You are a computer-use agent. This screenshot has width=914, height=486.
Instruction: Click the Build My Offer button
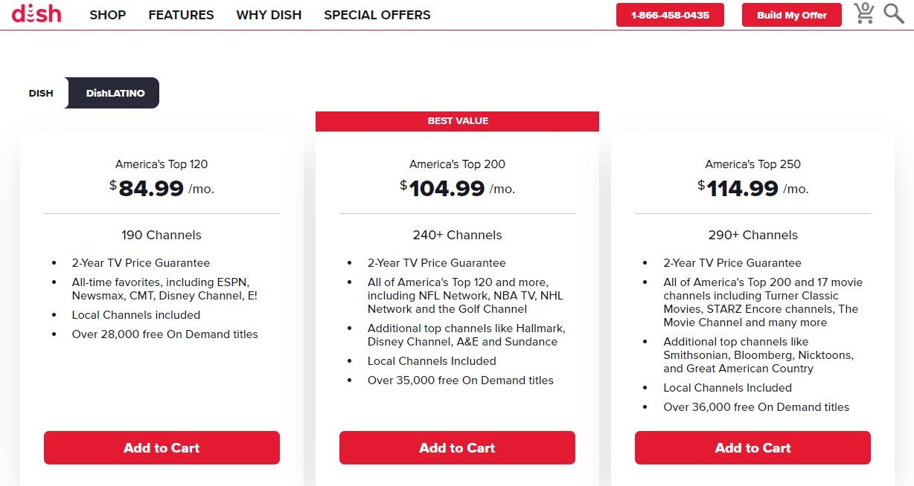point(791,14)
